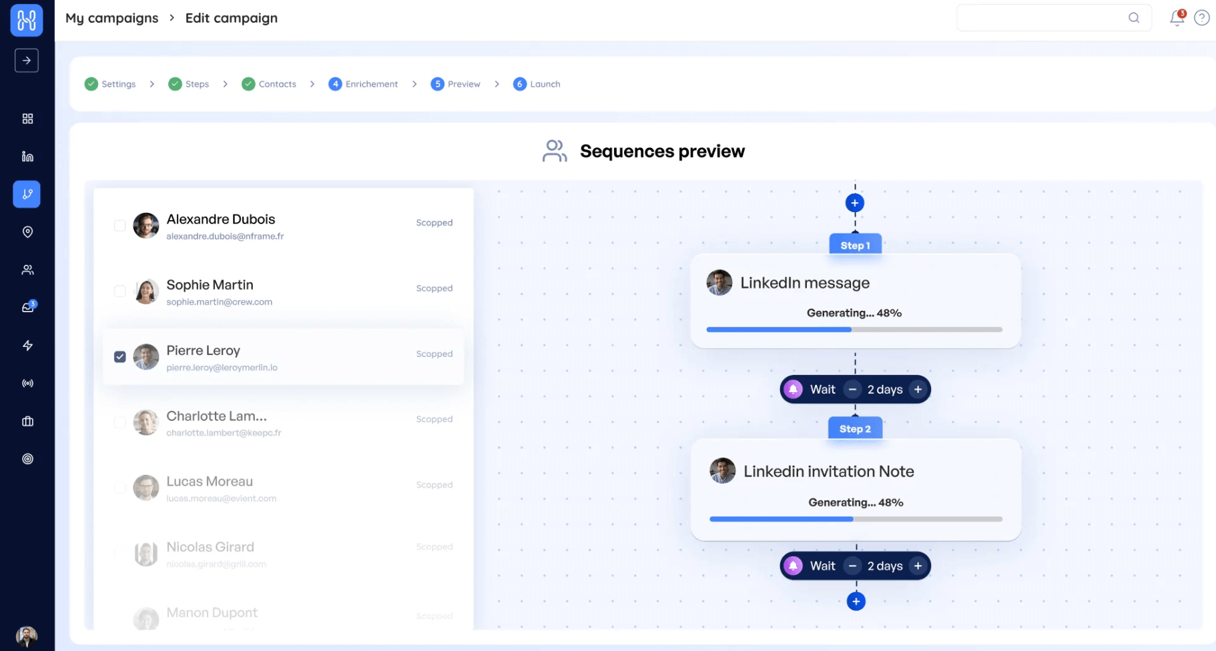Click the LinkedIn message progress bar
The height and width of the screenshot is (651, 1216).
[854, 330]
